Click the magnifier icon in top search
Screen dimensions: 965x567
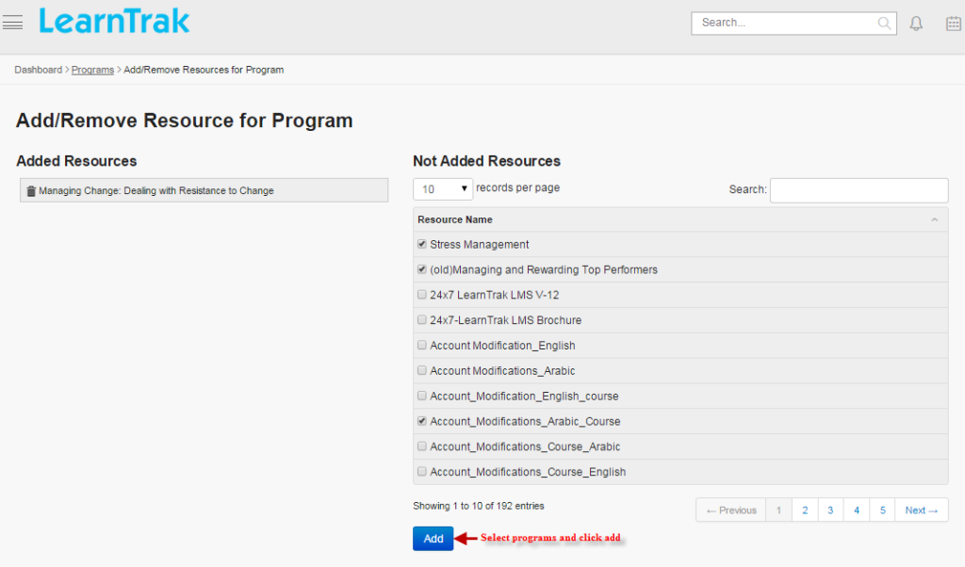884,24
